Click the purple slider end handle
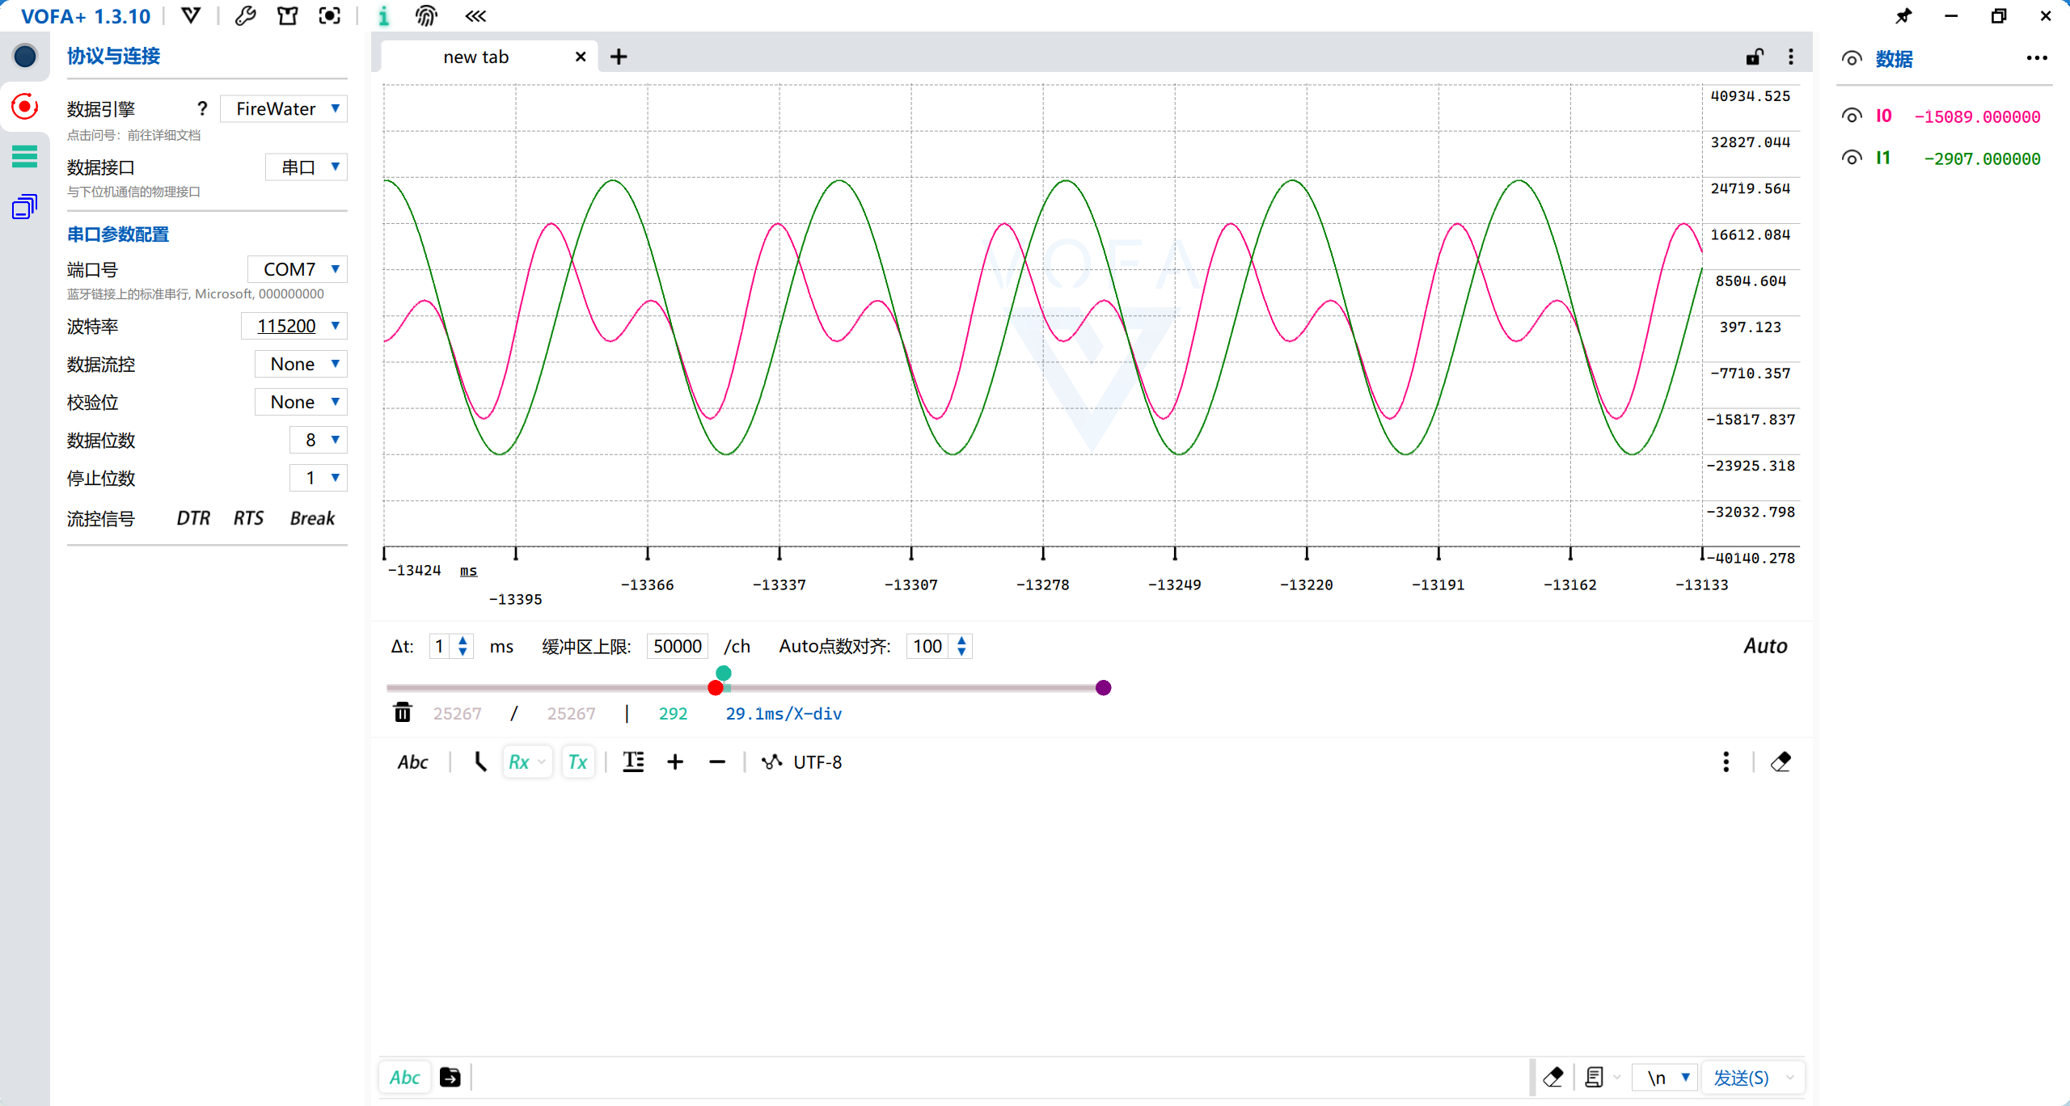This screenshot has height=1106, width=2070. pos(1104,688)
